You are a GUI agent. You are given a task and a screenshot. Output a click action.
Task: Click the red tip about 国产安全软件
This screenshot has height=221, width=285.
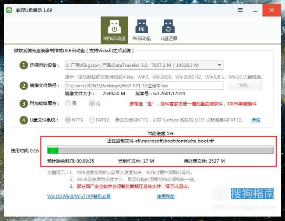coord(130,186)
